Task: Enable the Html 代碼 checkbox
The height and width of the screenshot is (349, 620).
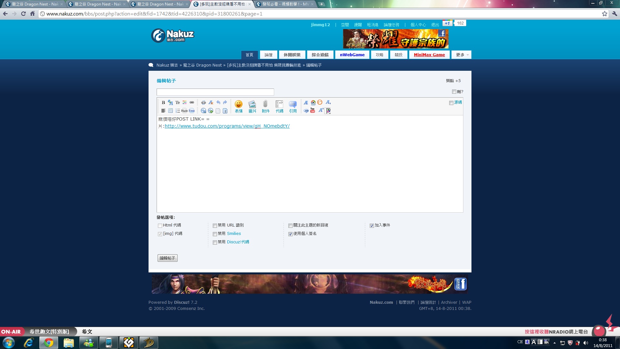Action: click(x=160, y=226)
